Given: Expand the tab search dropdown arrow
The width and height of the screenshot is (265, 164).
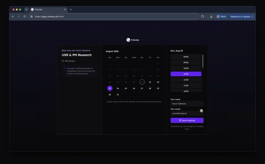Looking at the screenshot, I should (x=26, y=9).
